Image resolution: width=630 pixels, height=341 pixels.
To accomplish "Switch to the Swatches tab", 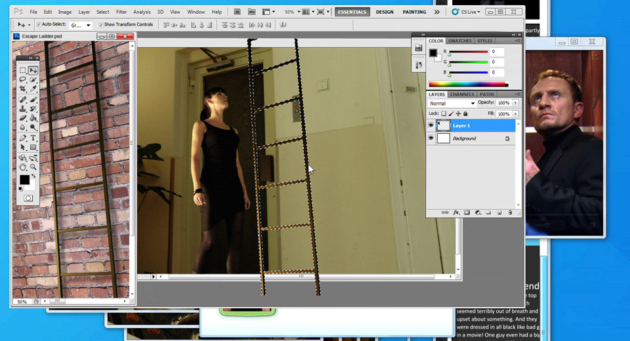I will click(x=459, y=41).
